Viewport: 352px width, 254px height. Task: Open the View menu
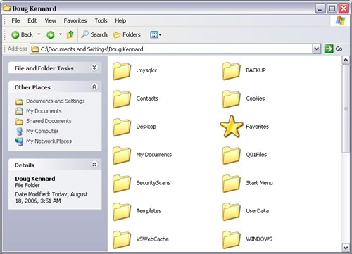[51, 20]
